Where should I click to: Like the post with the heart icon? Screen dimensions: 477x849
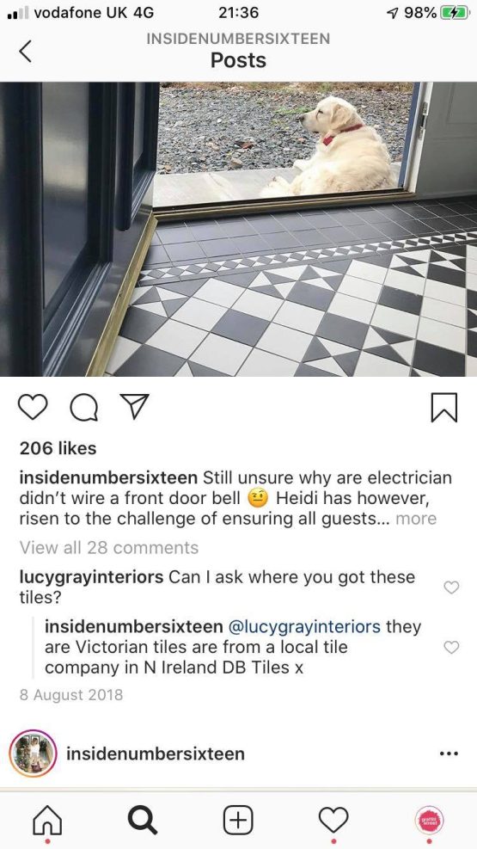(x=33, y=407)
